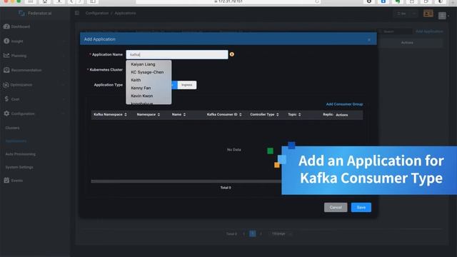Screen dimensions: 457x257
Task: Expand the Cost menu chevron
Action: [64, 99]
